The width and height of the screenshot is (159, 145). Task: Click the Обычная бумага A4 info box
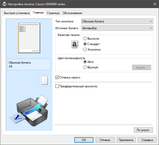(29, 64)
